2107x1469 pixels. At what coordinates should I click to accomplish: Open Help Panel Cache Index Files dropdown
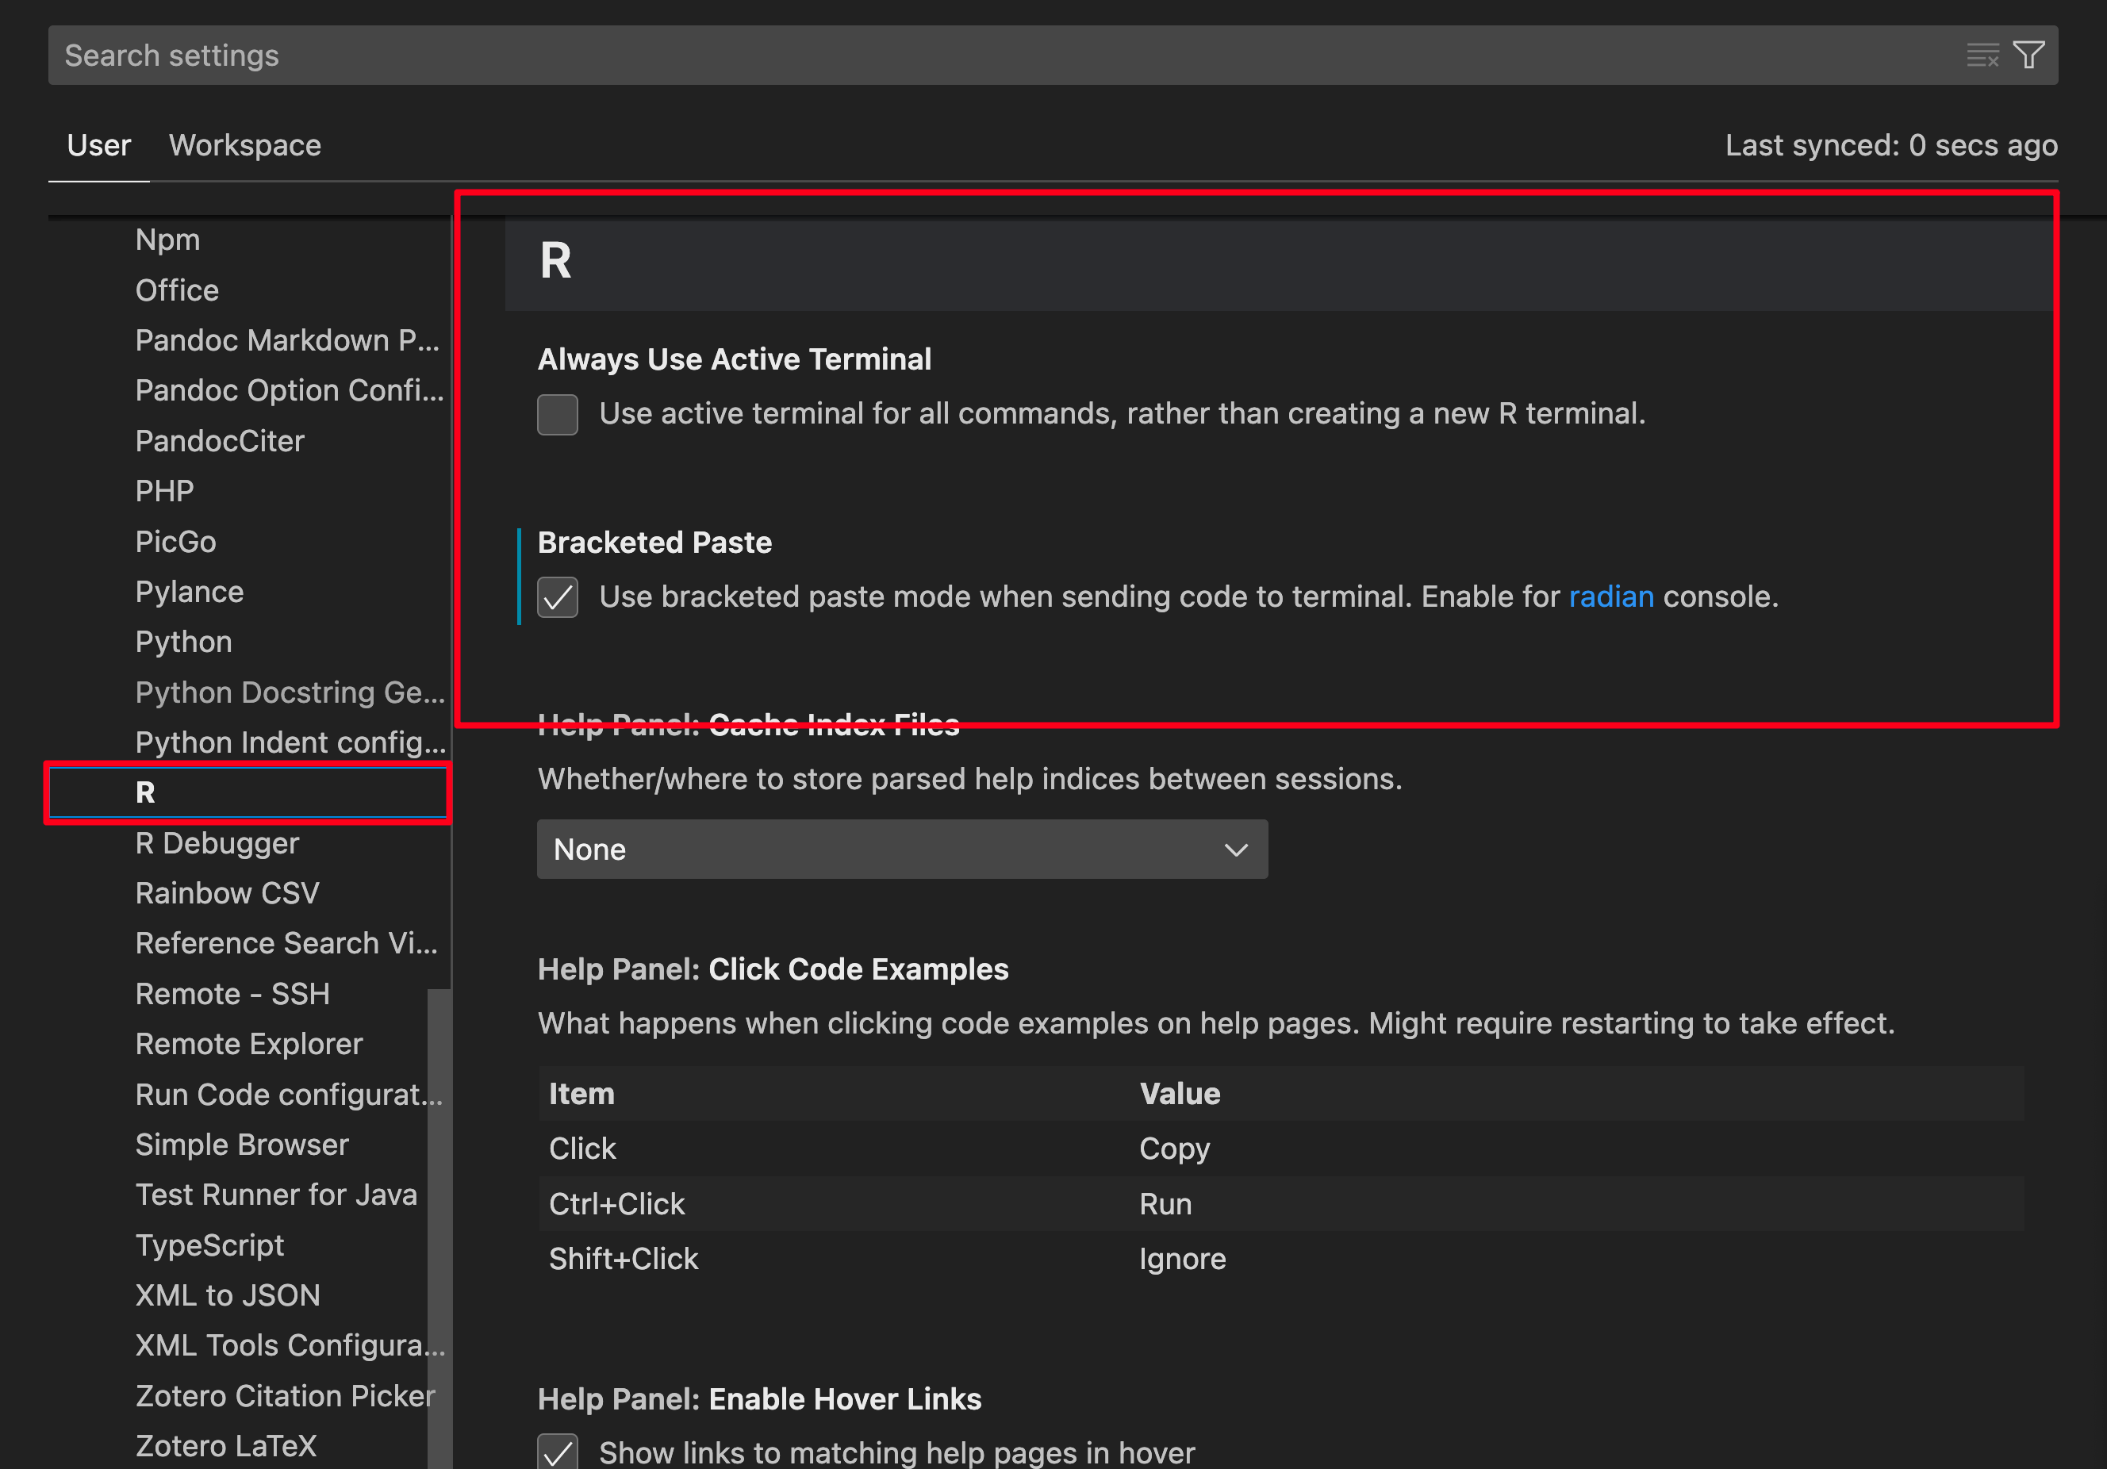pos(901,850)
